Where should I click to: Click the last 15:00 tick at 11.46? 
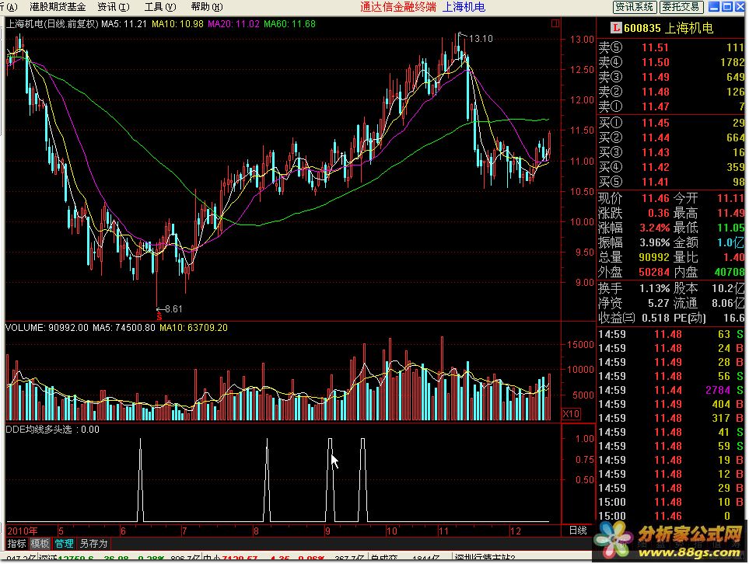[x=671, y=516]
